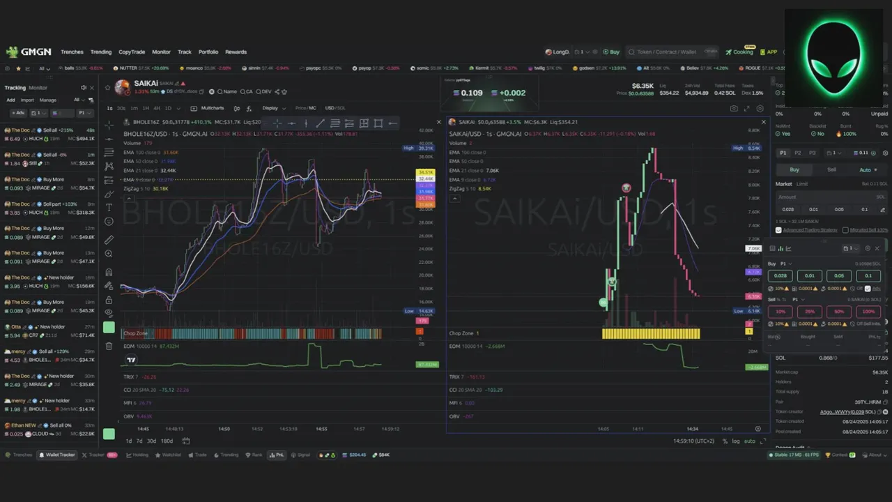Select the ruler measure tool in the left toolbar
This screenshot has height=502, width=892.
(x=109, y=239)
